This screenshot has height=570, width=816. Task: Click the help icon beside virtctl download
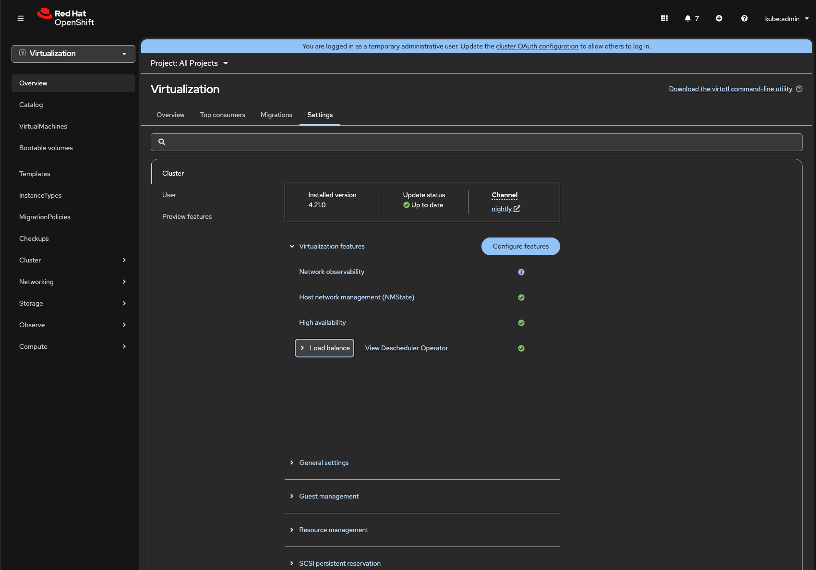pos(799,89)
